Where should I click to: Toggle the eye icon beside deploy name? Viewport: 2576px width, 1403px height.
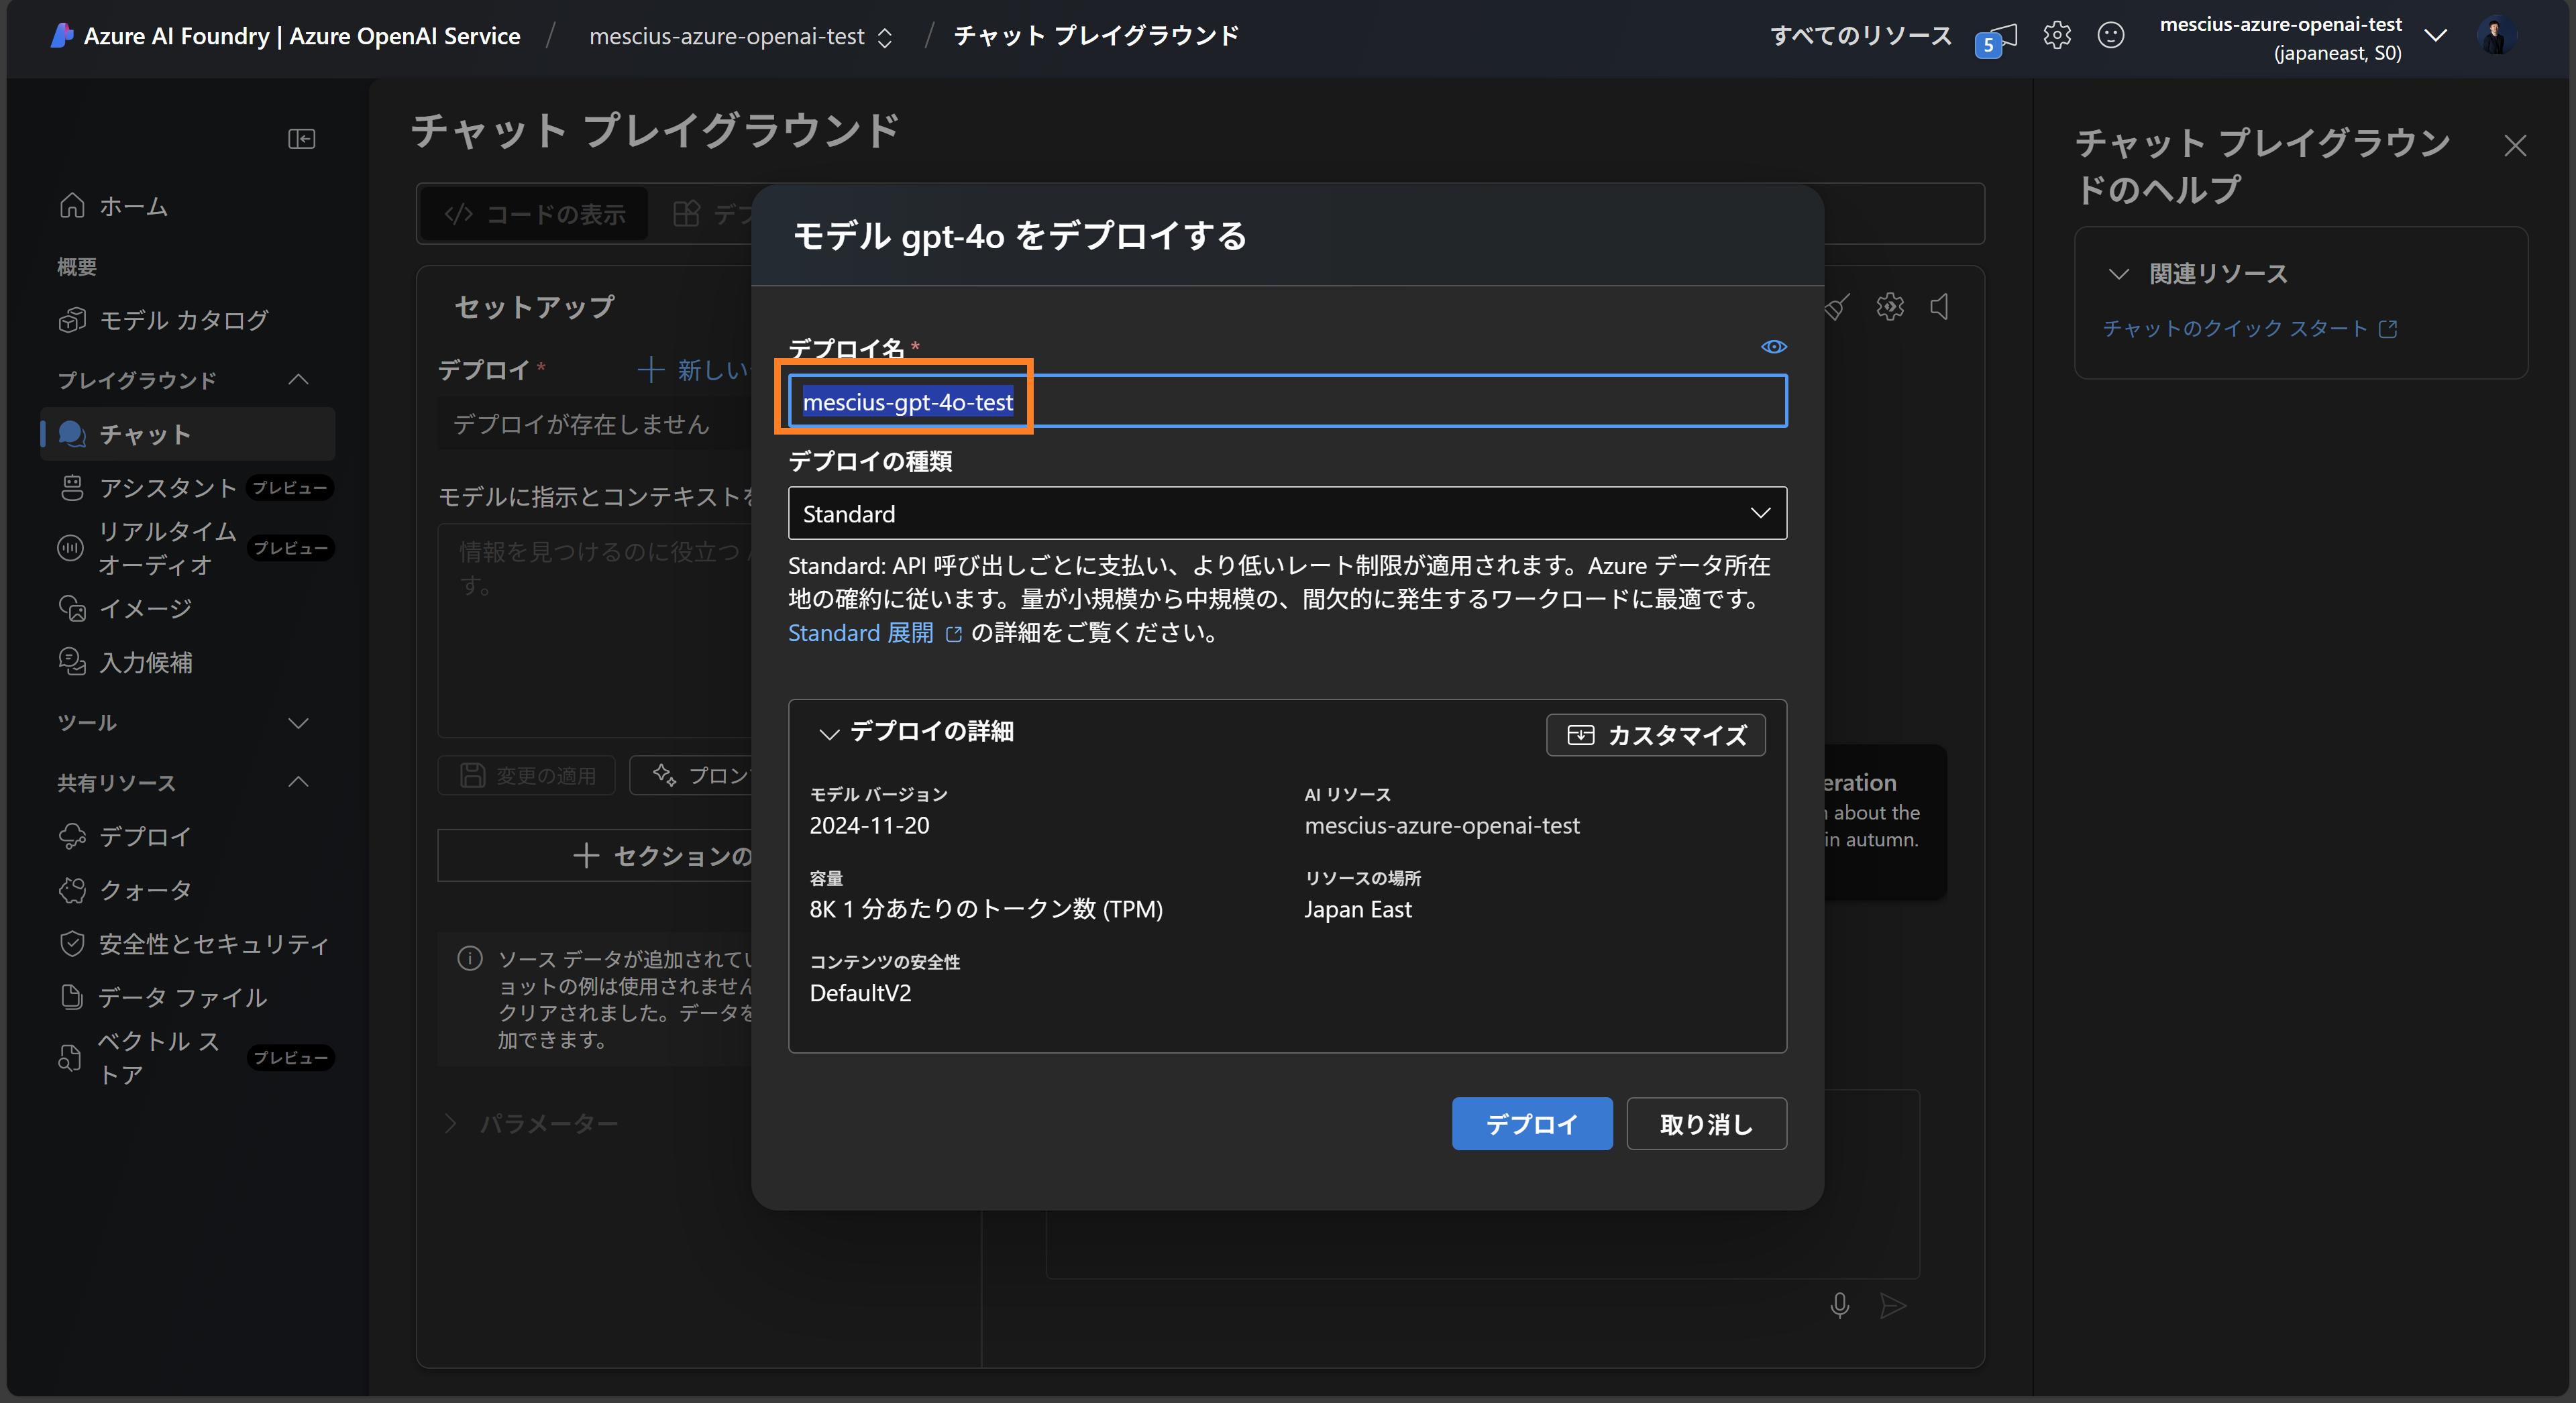[1773, 347]
